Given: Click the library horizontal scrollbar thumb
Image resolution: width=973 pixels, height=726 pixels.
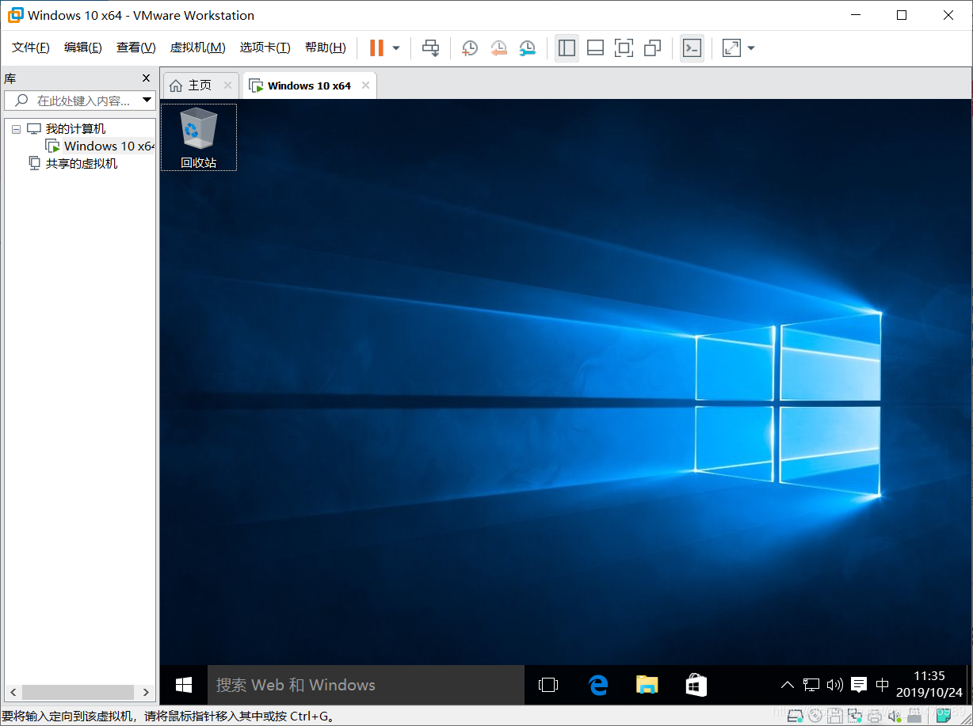Looking at the screenshot, I should pos(78,693).
